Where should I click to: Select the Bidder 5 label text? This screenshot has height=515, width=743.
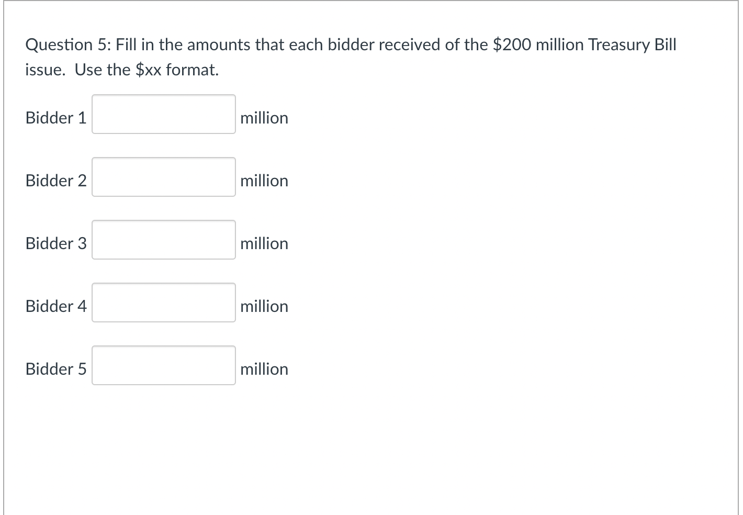[55, 369]
